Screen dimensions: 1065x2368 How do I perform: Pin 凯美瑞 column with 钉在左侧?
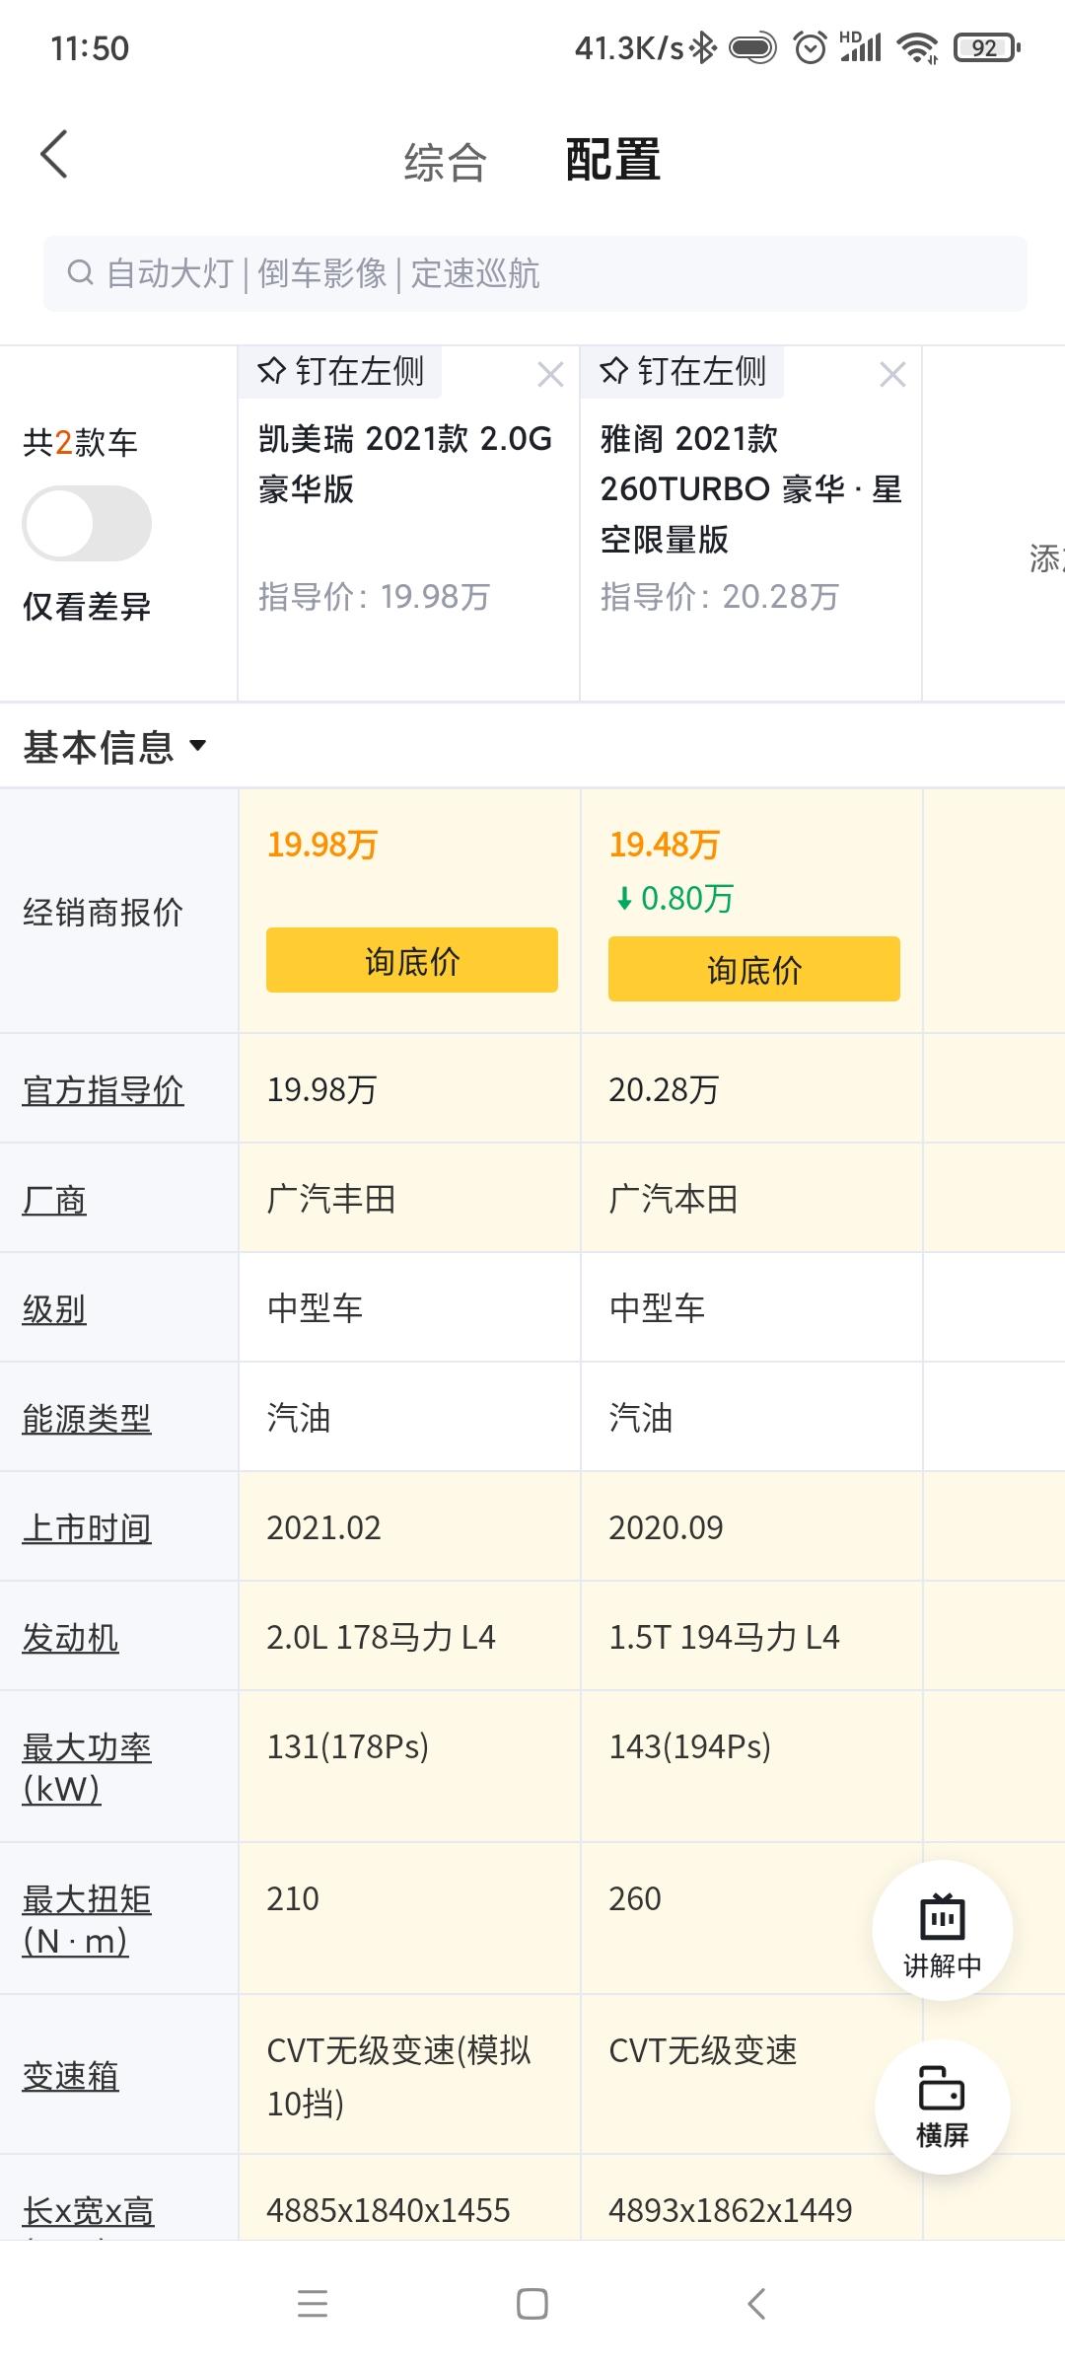point(340,371)
